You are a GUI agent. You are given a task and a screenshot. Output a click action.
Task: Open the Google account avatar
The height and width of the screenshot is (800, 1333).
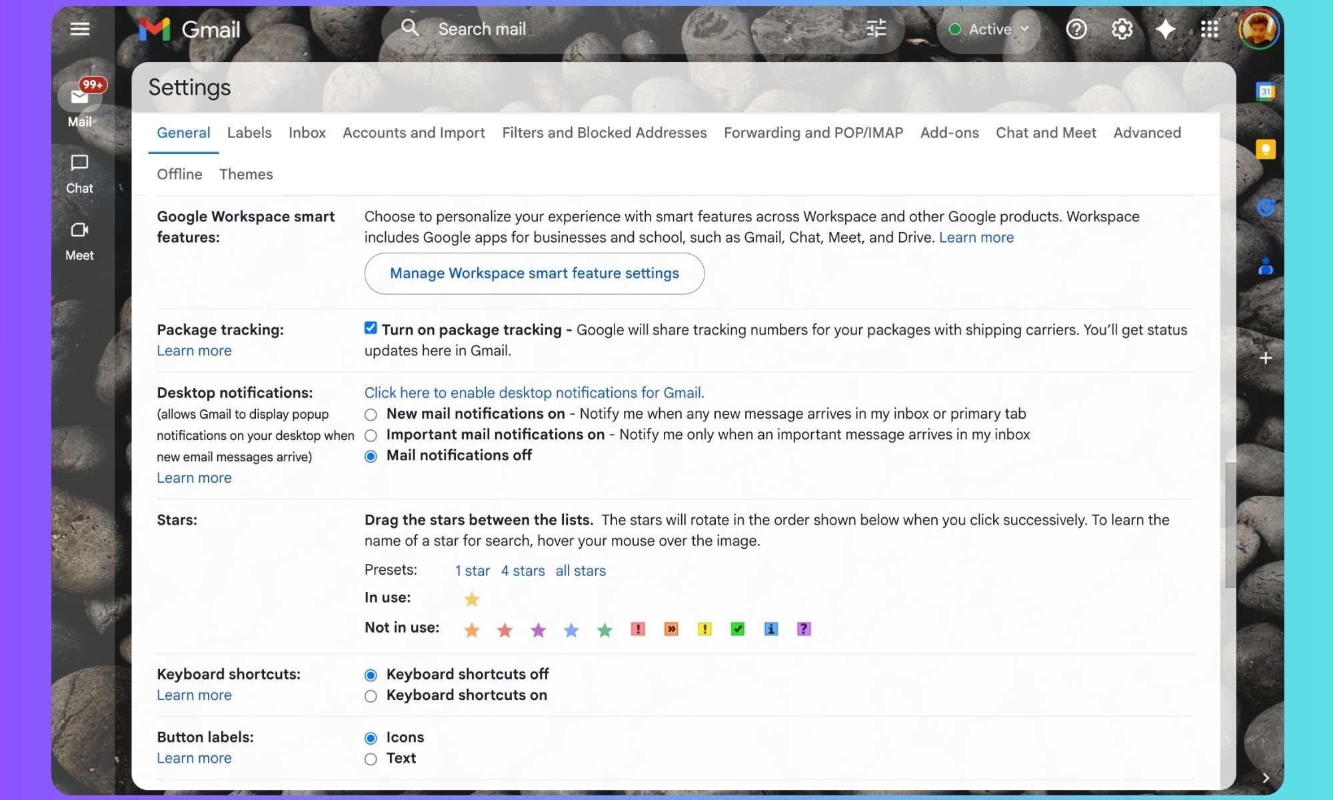point(1259,29)
